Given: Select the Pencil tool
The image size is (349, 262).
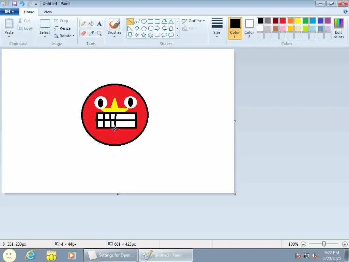Looking at the screenshot, I should pos(83,24).
